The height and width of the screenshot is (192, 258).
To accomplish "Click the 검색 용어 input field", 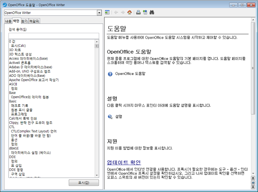I will (x=54, y=36).
